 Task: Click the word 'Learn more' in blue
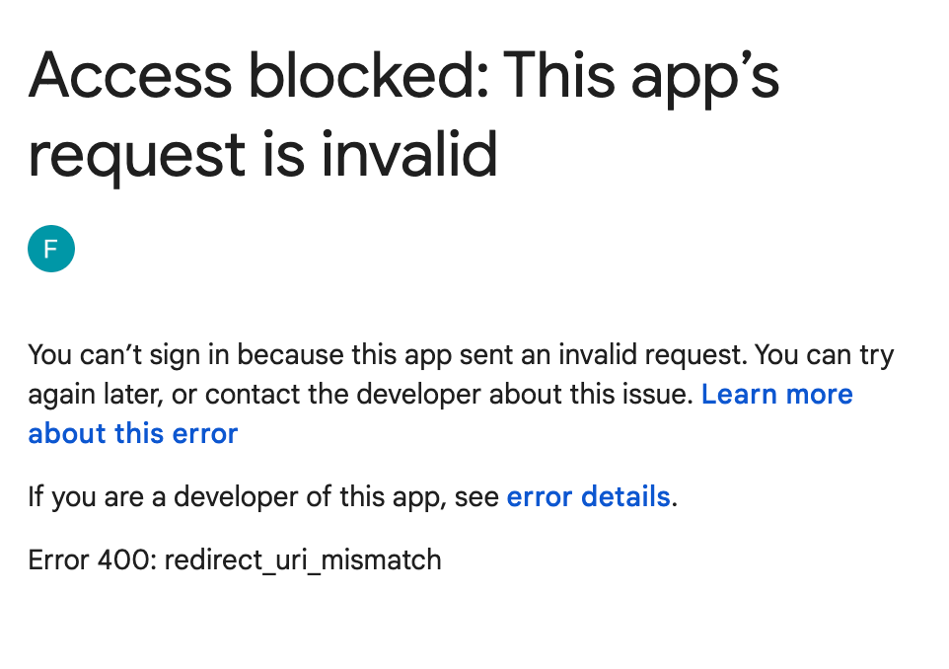click(776, 395)
